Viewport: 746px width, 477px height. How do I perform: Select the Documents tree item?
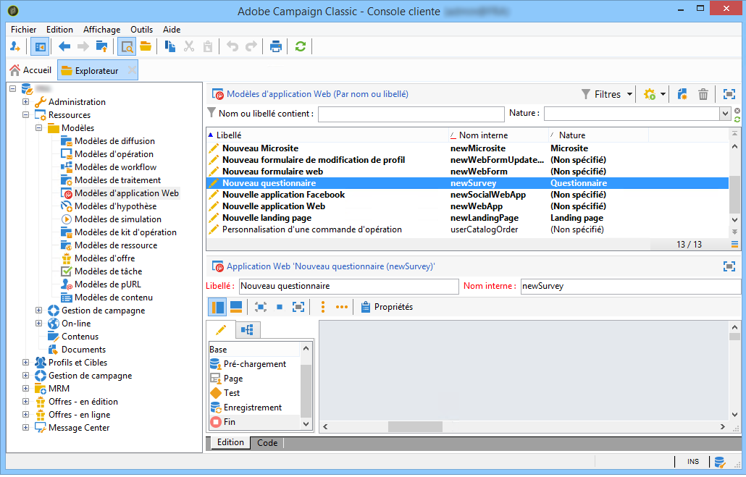click(83, 350)
